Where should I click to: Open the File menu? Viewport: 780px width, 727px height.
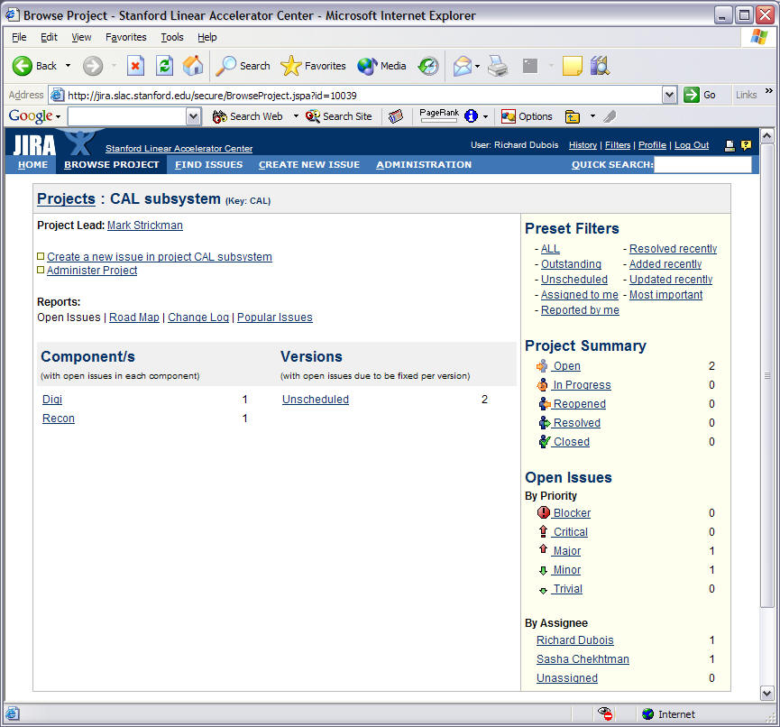[x=19, y=37]
